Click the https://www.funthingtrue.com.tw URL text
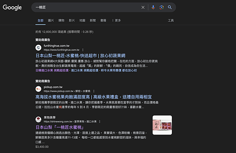Screen dimensions: 236x153 pyautogui.click(x=62, y=50)
